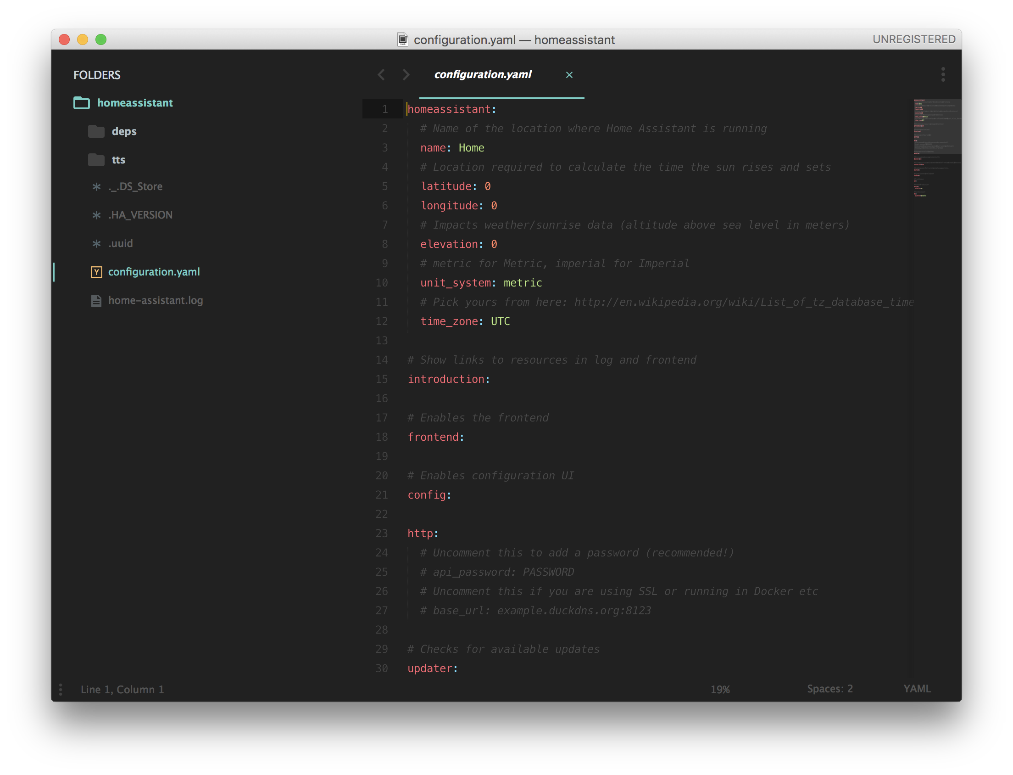1013x775 pixels.
Task: Open ._.DS_Store in the sidebar
Action: (135, 187)
